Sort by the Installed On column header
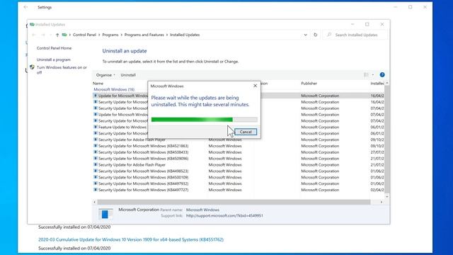Screen dimensions: 453x255 [x=377, y=84]
